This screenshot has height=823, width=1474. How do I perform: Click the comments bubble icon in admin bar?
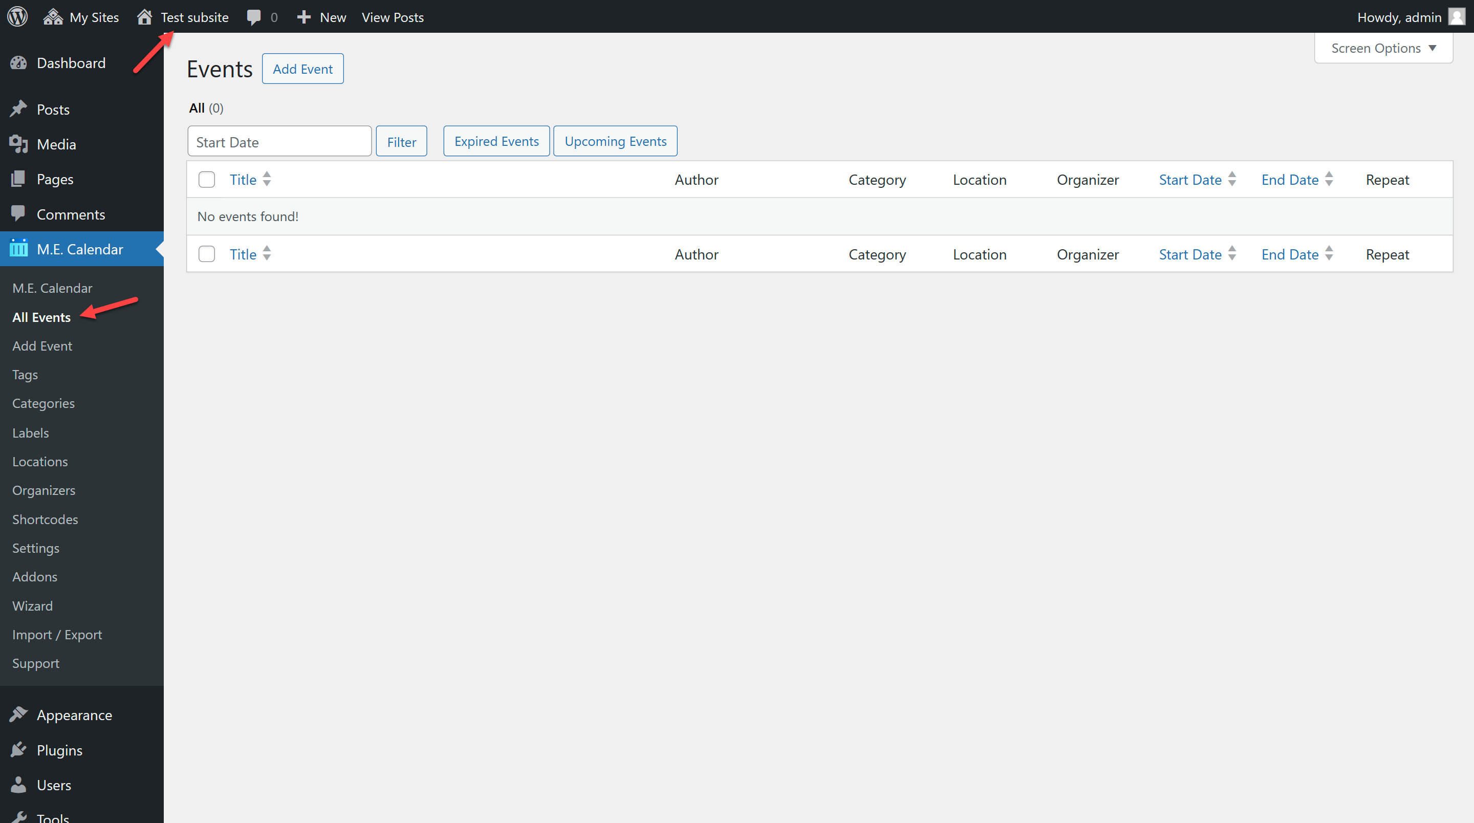coord(253,17)
